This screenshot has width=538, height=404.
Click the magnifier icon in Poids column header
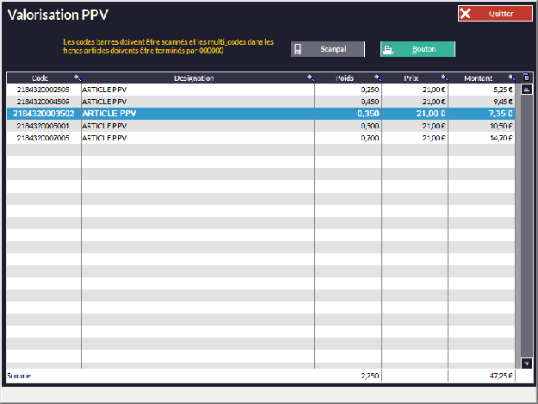[x=377, y=78]
